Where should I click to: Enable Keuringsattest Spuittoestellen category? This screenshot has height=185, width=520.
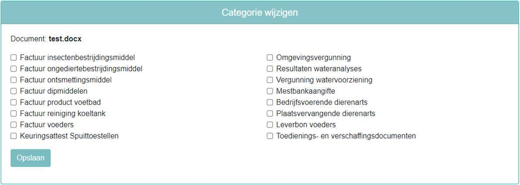point(14,136)
